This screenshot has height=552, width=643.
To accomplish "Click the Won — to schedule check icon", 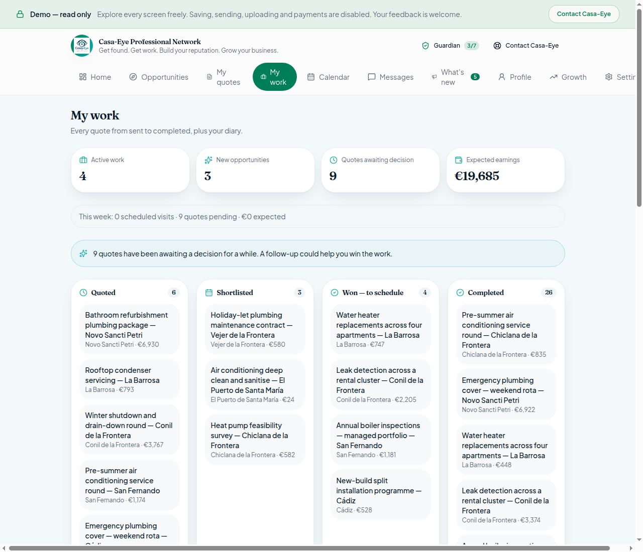I will (x=335, y=293).
